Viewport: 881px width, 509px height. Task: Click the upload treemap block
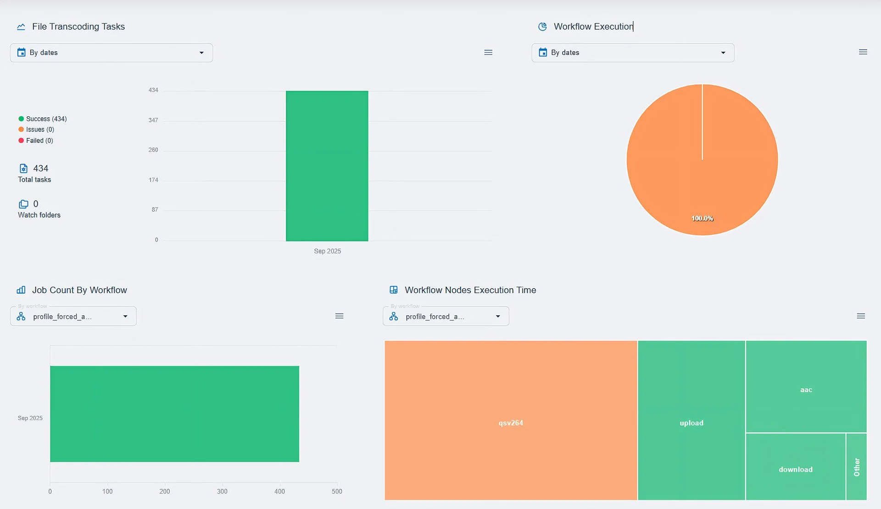point(691,420)
